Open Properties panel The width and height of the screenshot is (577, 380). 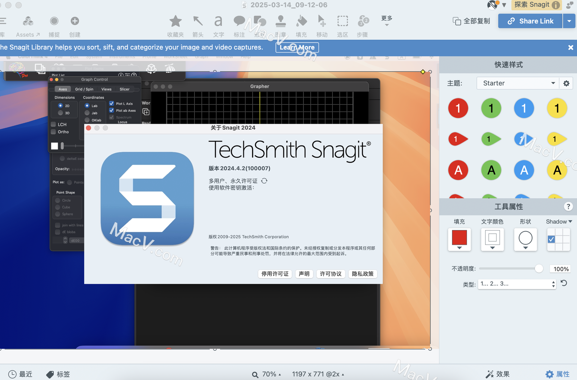557,374
